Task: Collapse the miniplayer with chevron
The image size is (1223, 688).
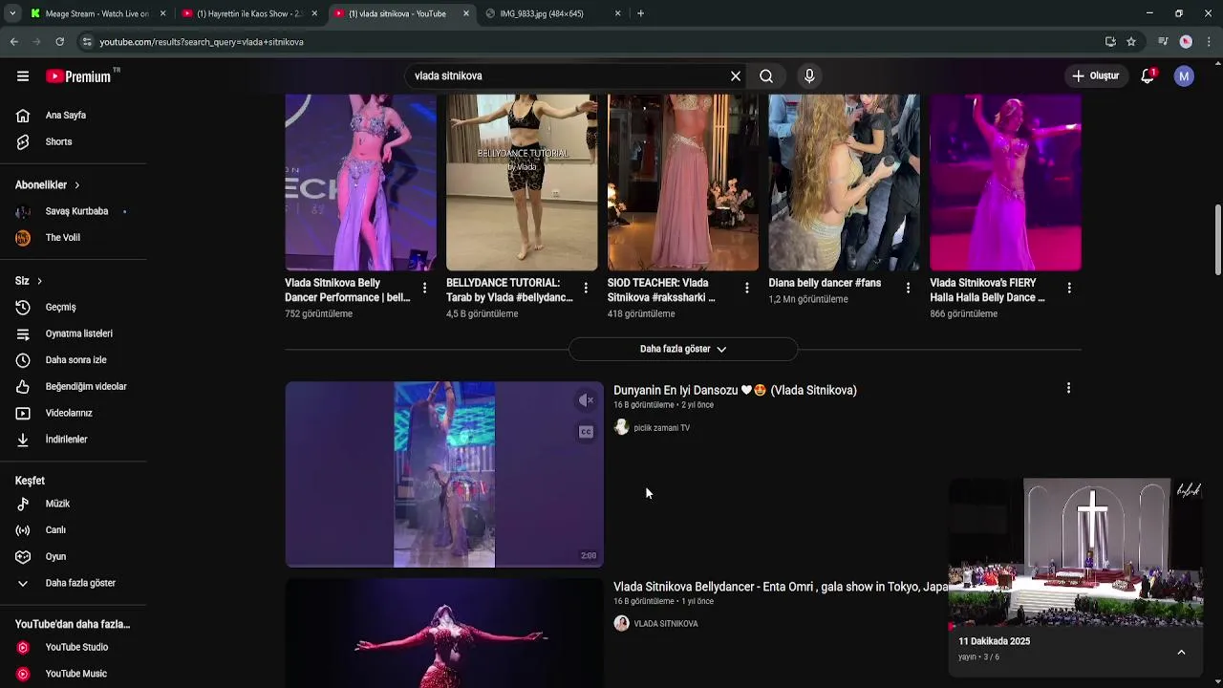Action: coord(1181,652)
